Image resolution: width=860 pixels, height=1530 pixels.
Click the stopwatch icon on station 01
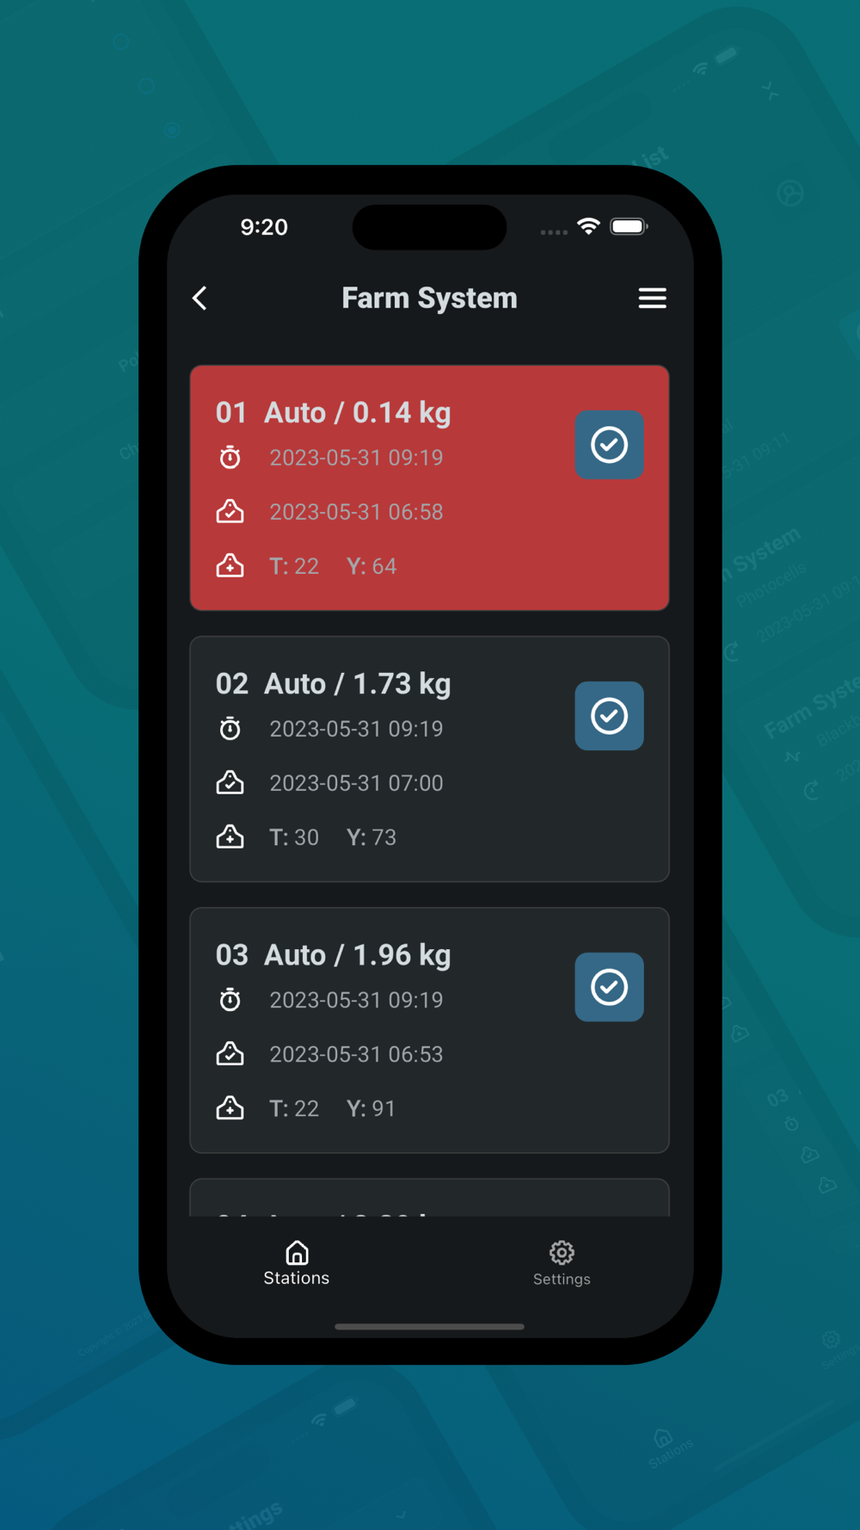[x=230, y=458]
